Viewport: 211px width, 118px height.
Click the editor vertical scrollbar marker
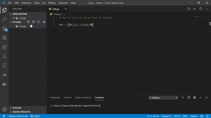coord(210,24)
